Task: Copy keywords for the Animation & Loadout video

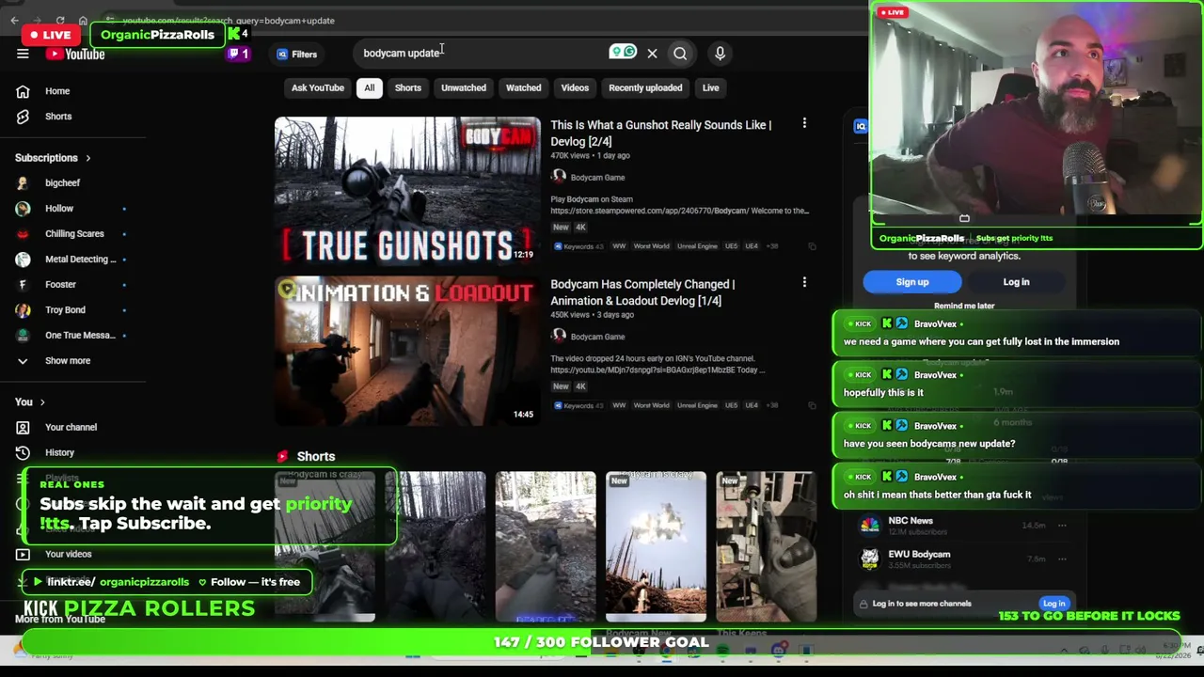Action: coord(812,405)
